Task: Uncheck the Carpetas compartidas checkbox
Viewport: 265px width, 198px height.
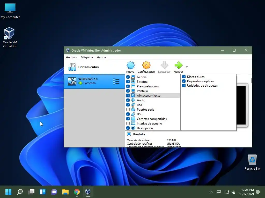Action: 128,119
